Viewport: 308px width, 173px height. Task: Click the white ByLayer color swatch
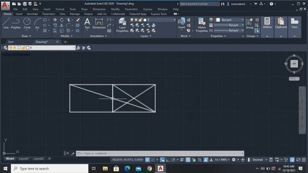[x=218, y=20]
